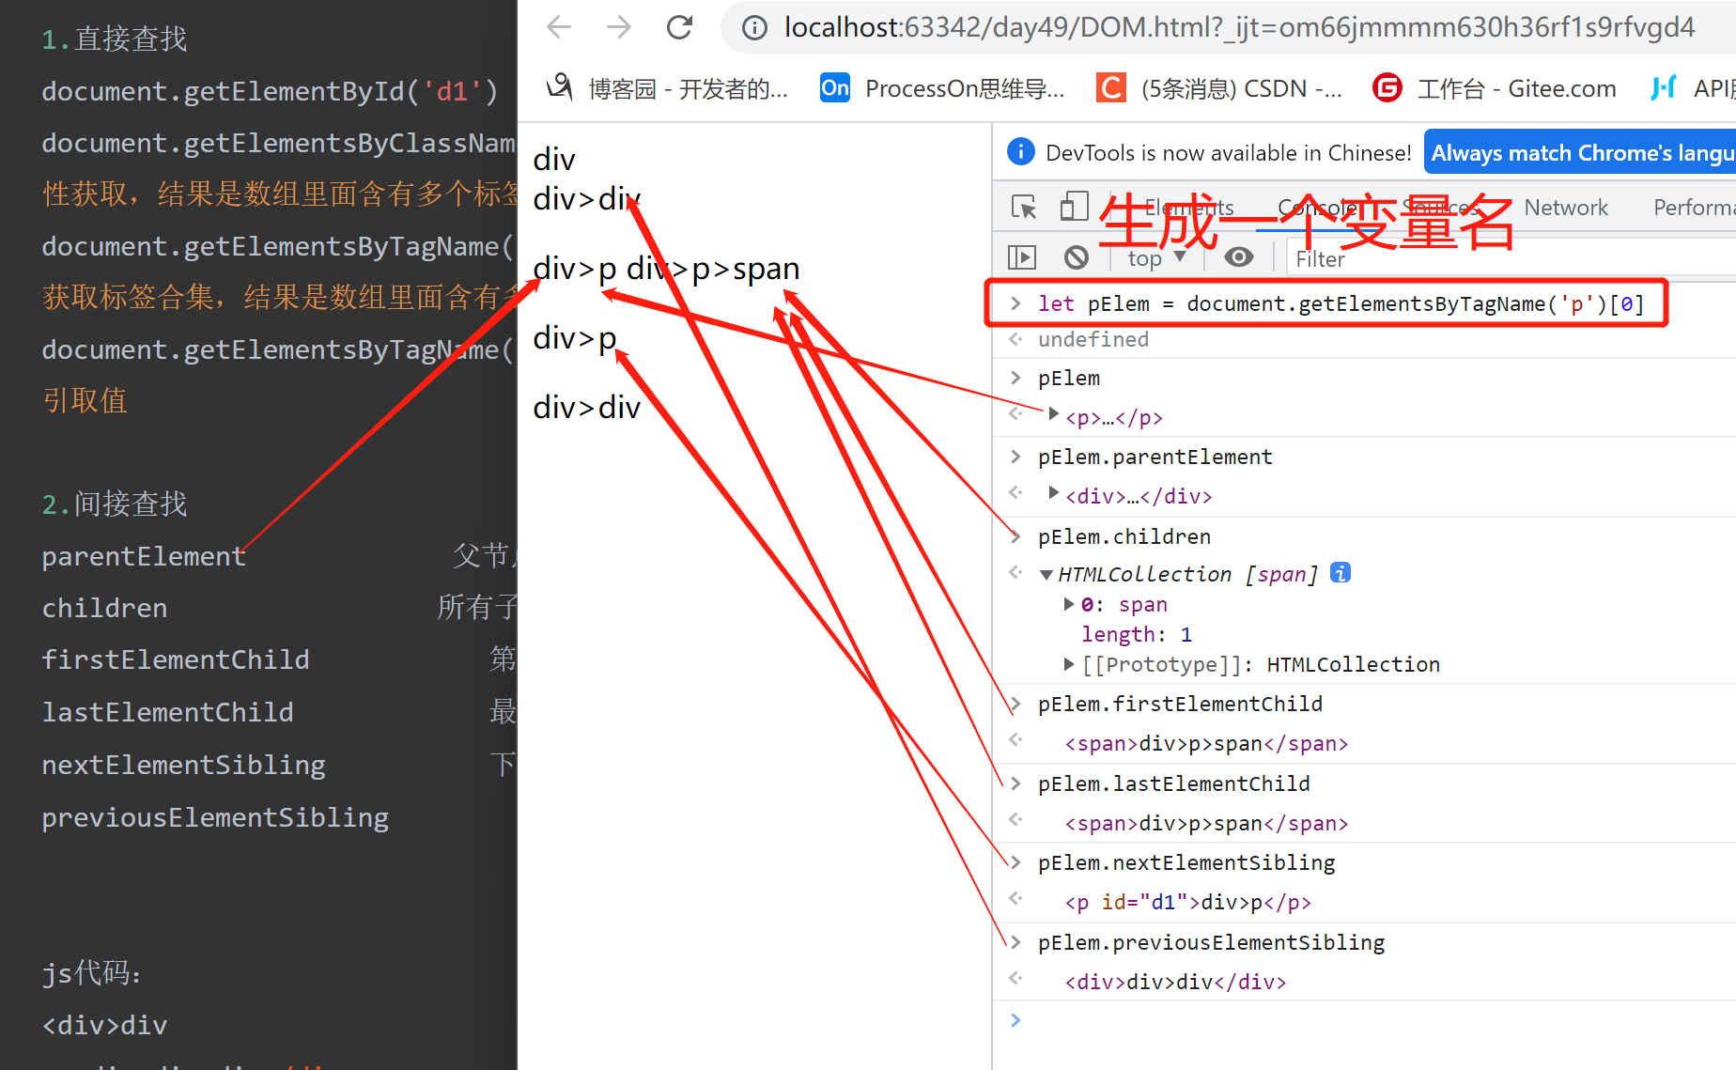Click previousElementSibling text in the editor
This screenshot has height=1070, width=1736.
point(215,817)
